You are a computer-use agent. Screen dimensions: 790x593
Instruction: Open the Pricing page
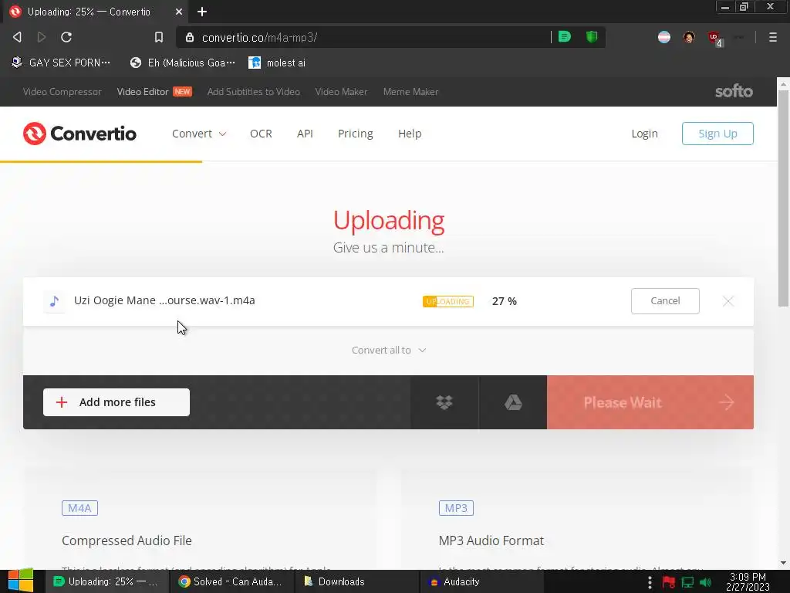(355, 134)
